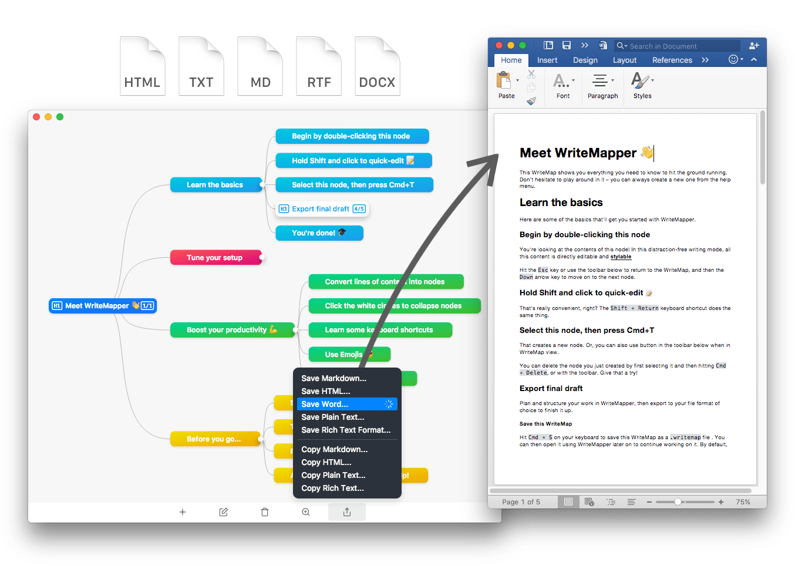Select the Before you go... node

pyautogui.click(x=215, y=439)
